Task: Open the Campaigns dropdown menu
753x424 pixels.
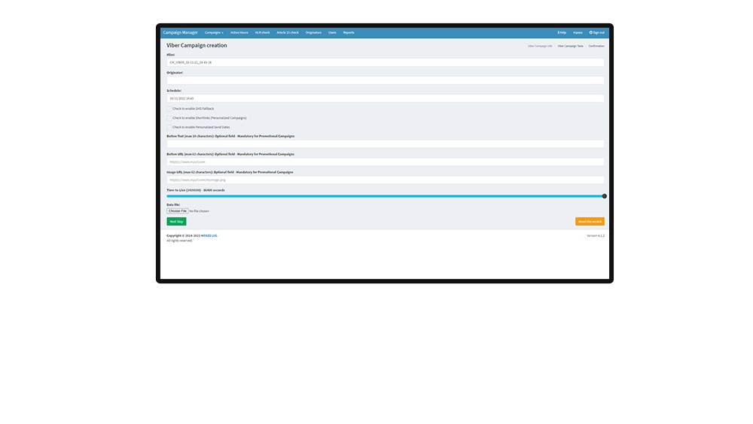Action: (x=214, y=33)
